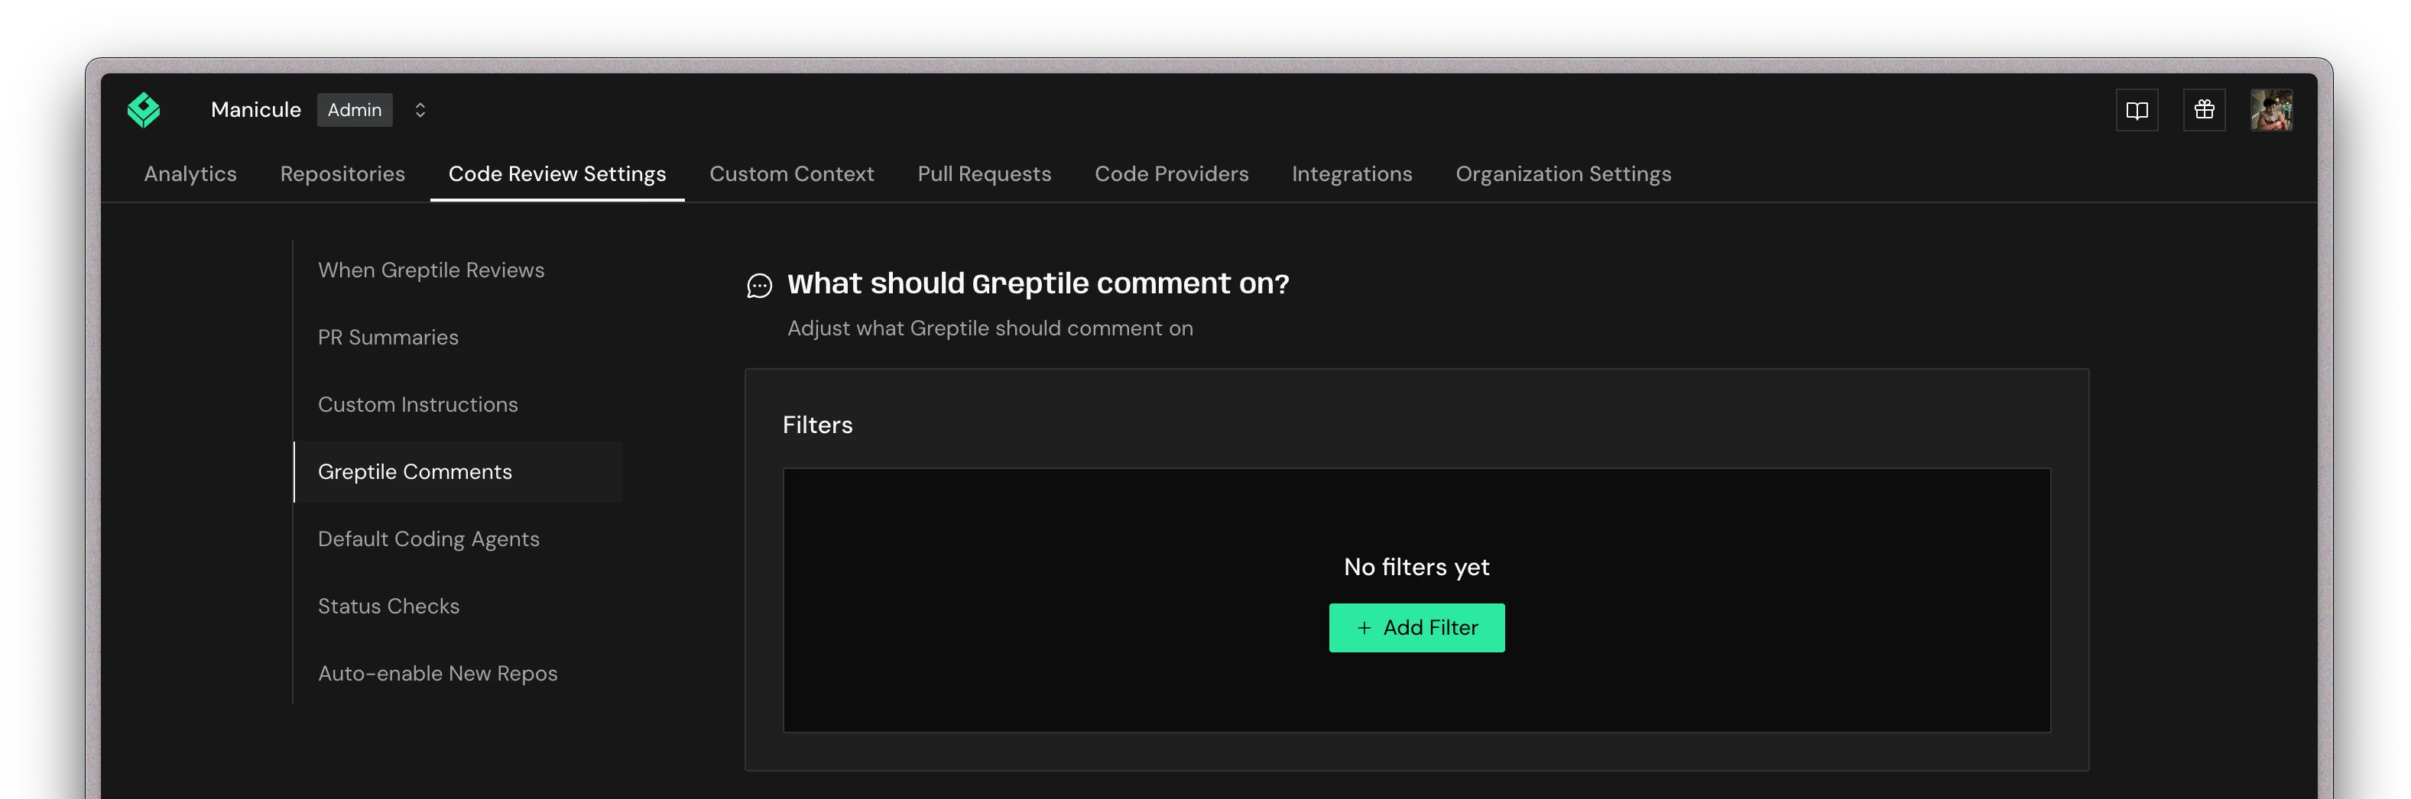This screenshot has height=799, width=2411.
Task: Open the documentation book icon
Action: tap(2136, 111)
